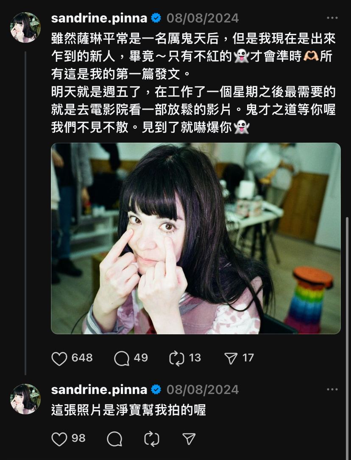
Task: Open more options menu on reply post
Action: click(x=332, y=389)
